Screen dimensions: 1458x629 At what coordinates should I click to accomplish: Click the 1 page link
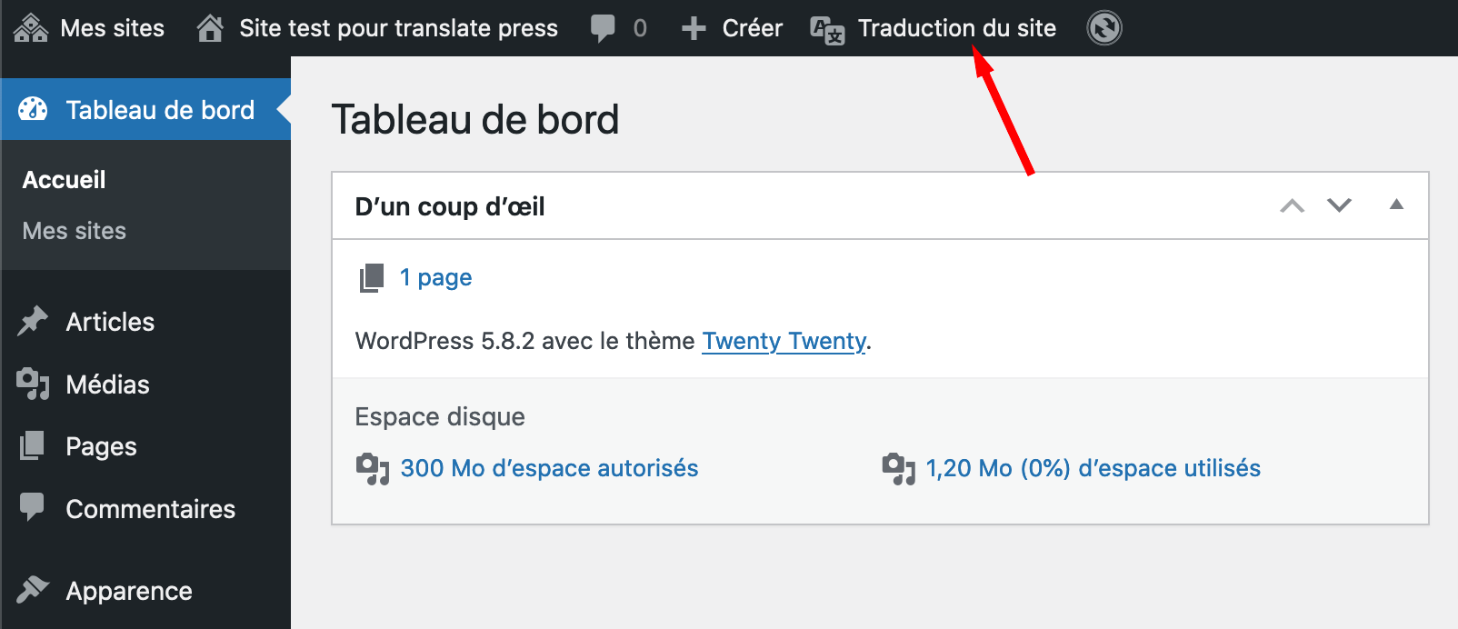[x=435, y=277]
